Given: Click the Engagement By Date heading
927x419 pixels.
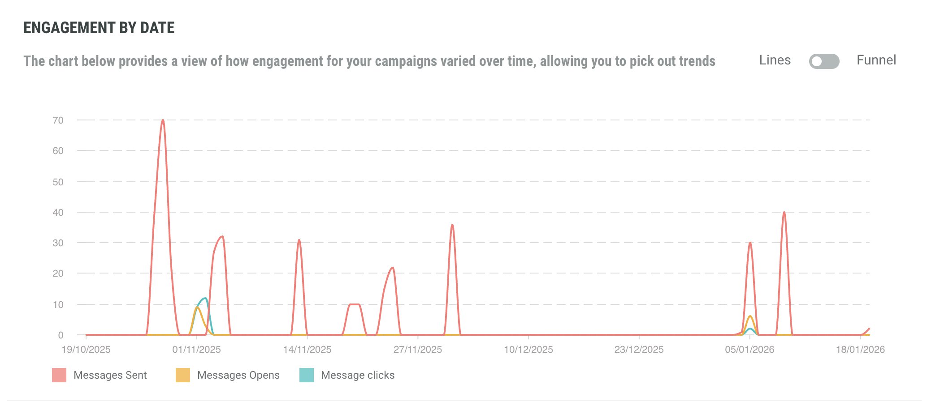Looking at the screenshot, I should (99, 28).
